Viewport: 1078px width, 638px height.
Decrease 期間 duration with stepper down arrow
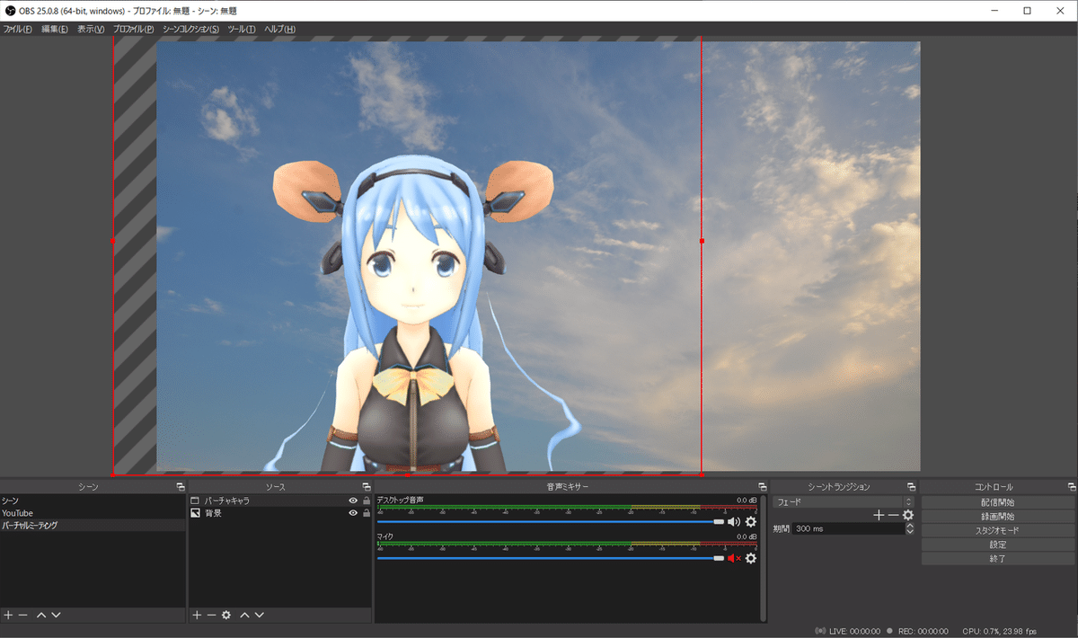pos(909,532)
